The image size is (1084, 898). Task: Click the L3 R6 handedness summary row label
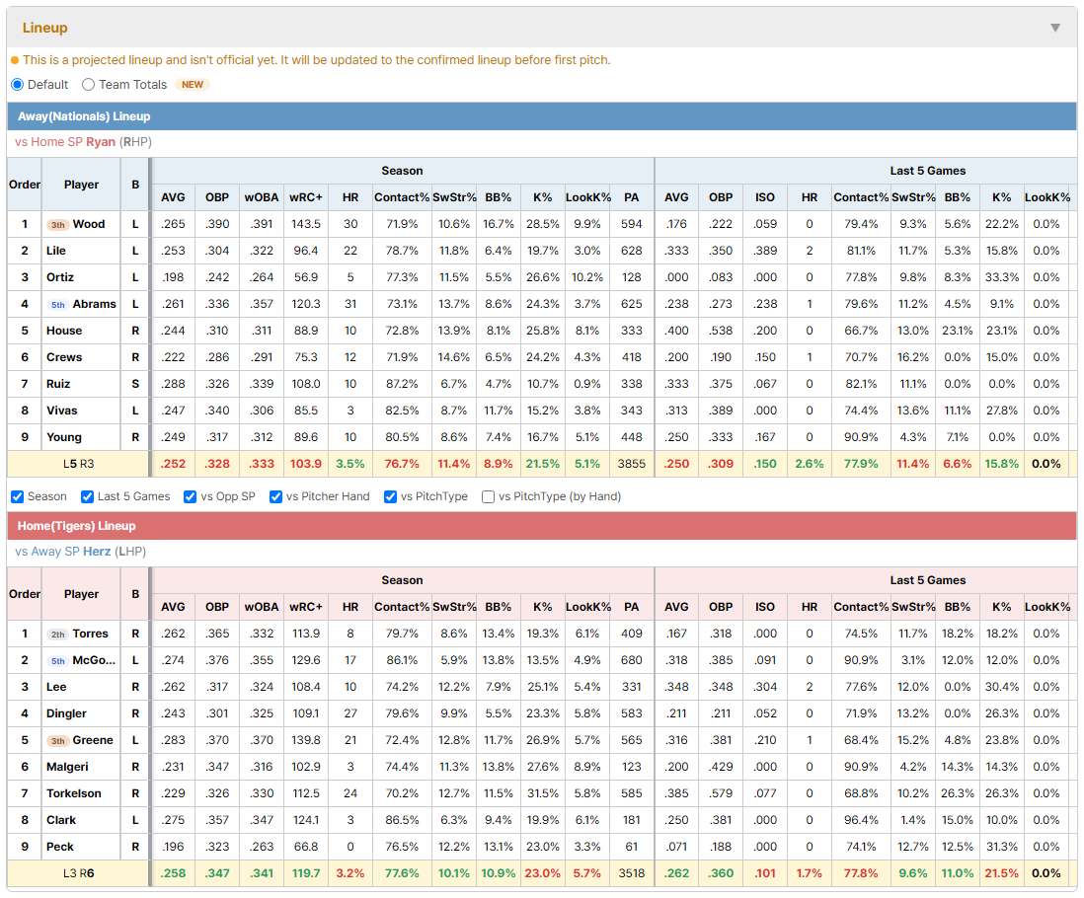(78, 874)
